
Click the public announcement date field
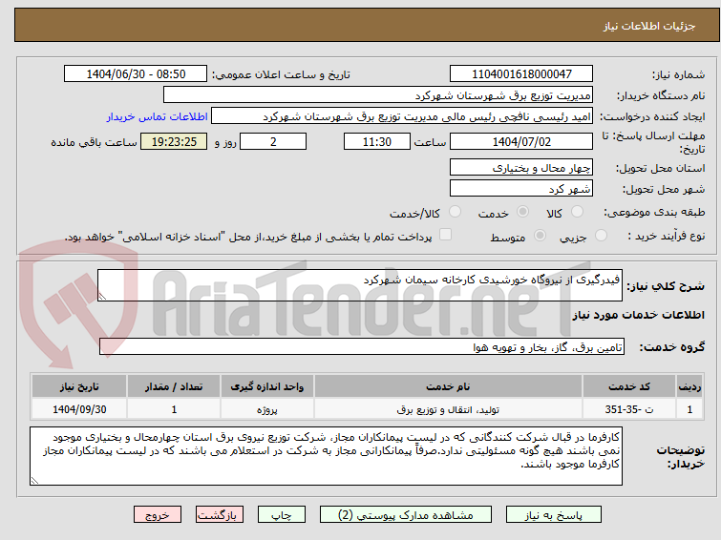[x=136, y=74]
